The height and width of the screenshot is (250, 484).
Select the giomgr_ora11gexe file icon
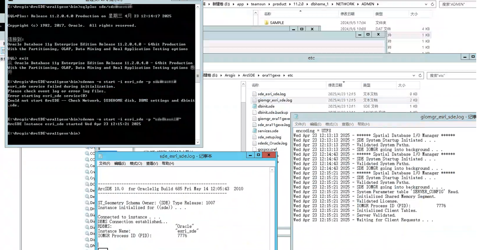click(x=254, y=119)
